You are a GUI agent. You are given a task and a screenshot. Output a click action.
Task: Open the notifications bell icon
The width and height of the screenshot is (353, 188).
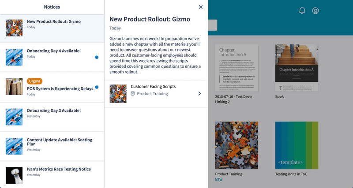302,11
